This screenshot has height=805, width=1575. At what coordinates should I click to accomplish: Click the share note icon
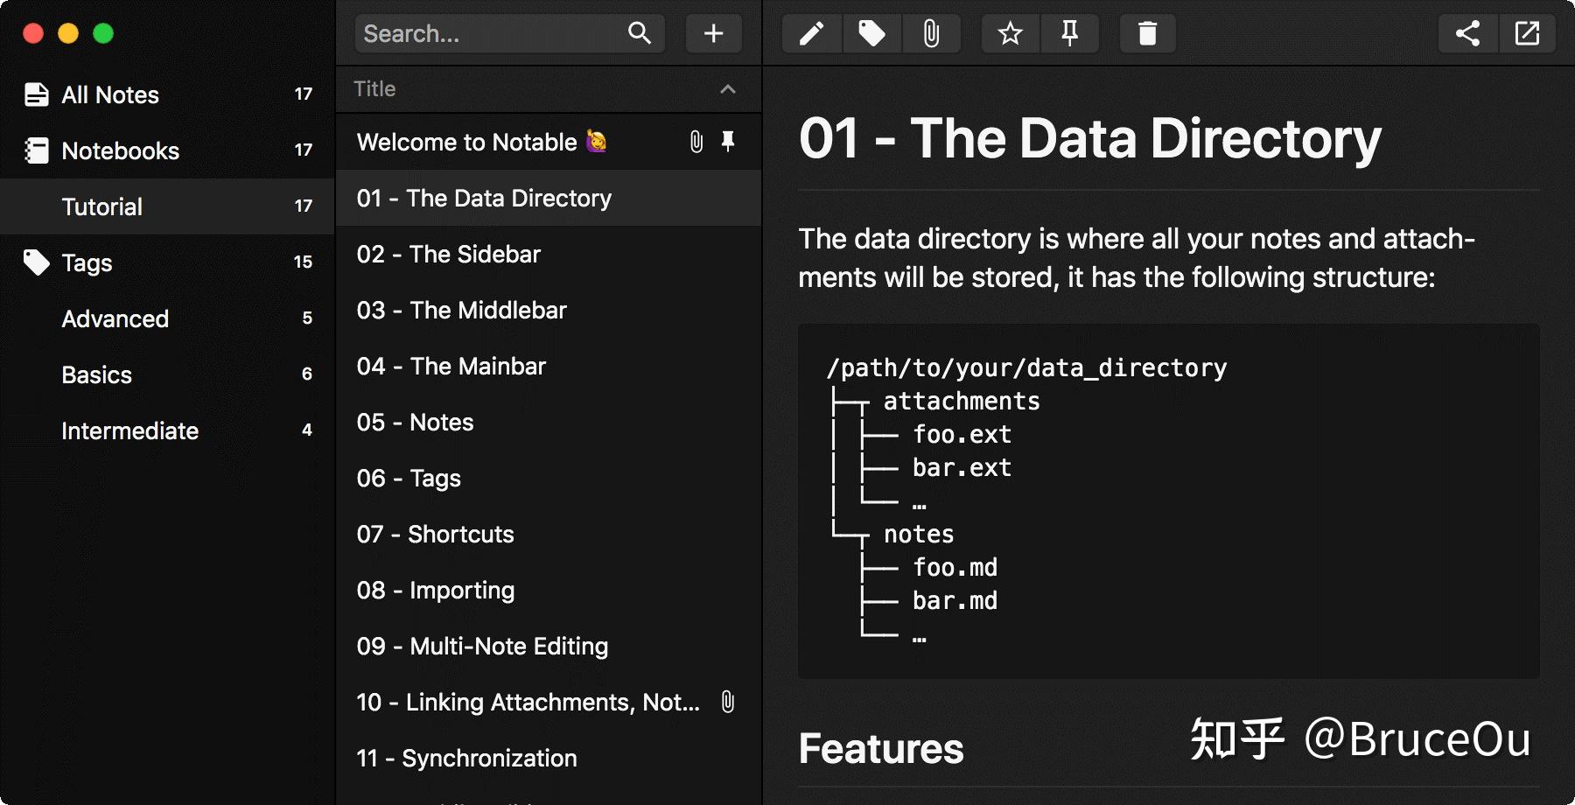click(x=1467, y=34)
